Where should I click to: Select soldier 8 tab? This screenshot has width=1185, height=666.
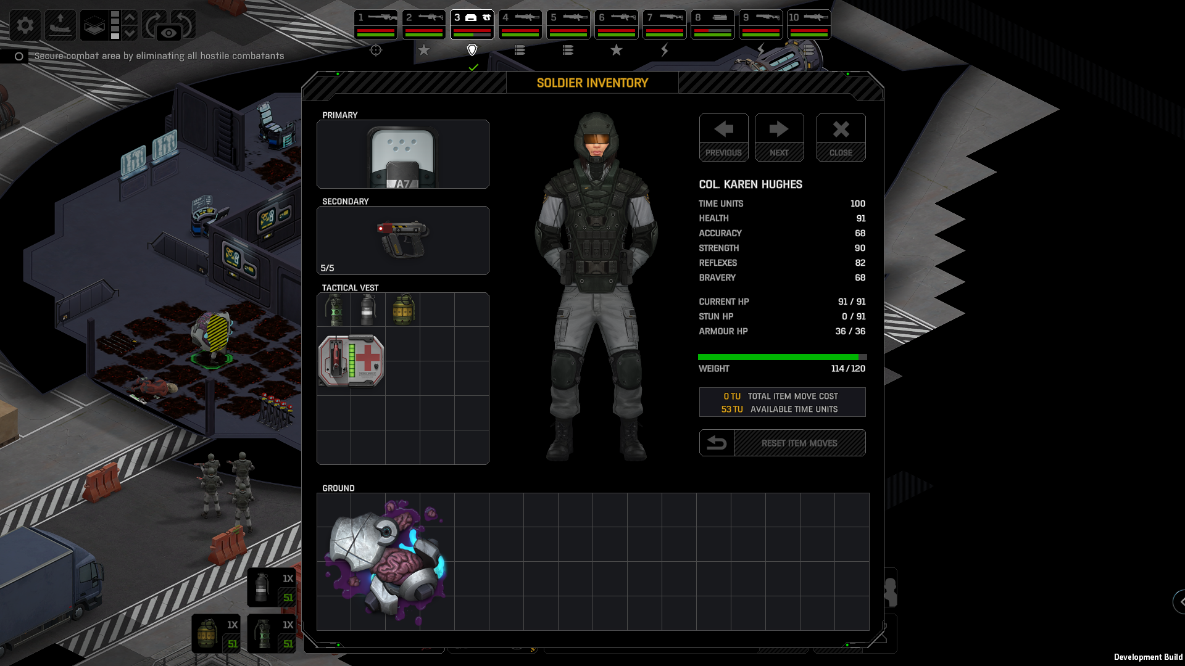(x=713, y=25)
